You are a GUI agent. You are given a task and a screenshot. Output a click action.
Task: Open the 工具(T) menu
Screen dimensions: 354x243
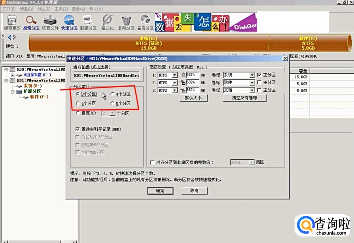pyautogui.click(x=61, y=9)
